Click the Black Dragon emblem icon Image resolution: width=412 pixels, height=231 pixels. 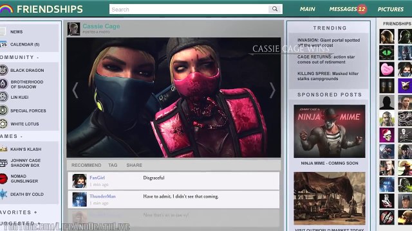4,70
